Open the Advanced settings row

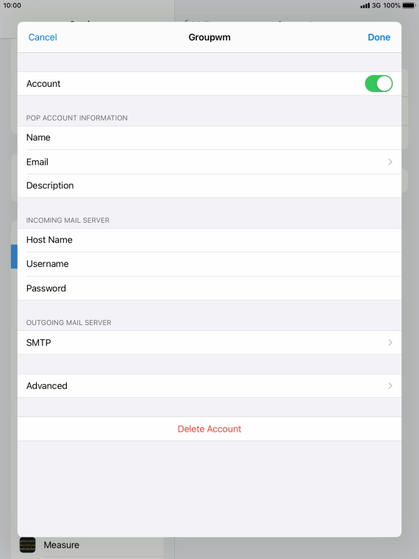(x=209, y=385)
